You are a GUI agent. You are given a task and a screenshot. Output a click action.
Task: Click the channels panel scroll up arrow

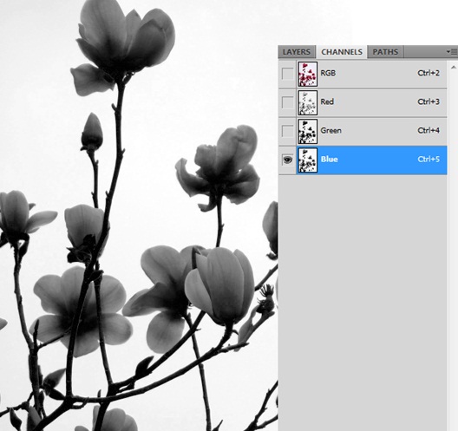pyautogui.click(x=454, y=68)
